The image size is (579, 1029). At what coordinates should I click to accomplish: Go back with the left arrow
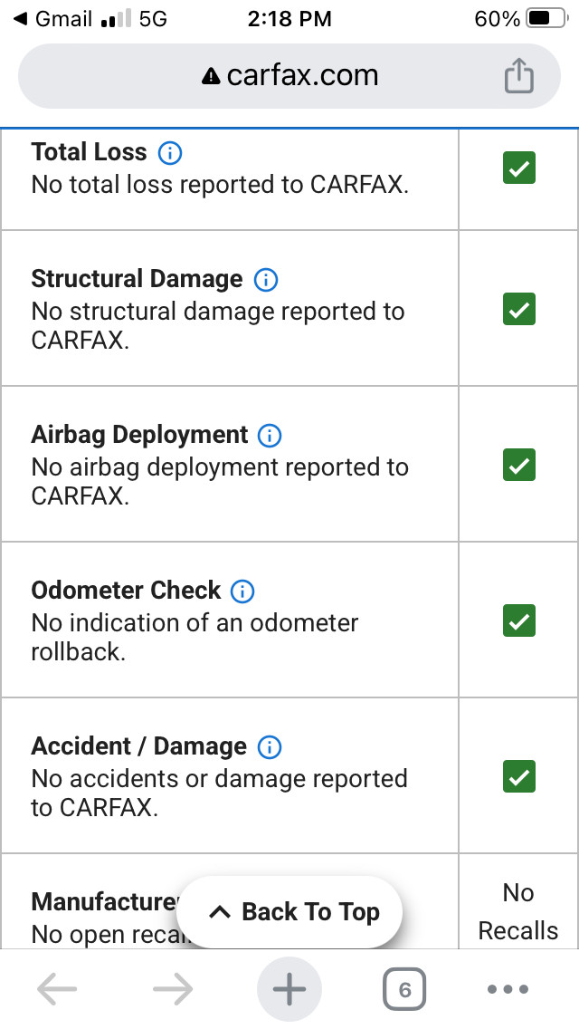[x=57, y=989]
